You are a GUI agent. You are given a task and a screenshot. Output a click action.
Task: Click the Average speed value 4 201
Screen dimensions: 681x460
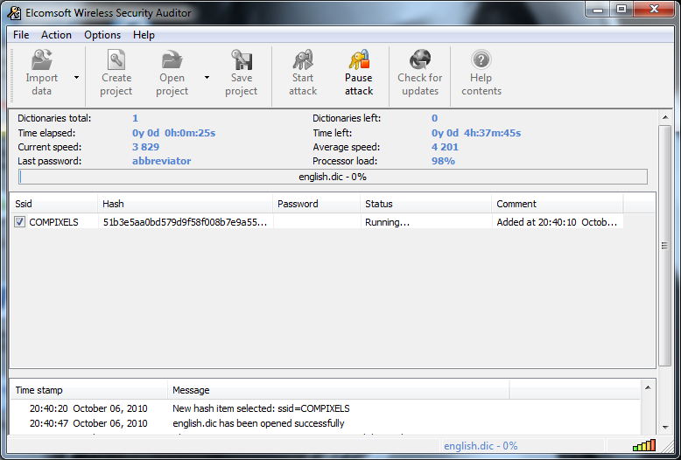coord(445,147)
